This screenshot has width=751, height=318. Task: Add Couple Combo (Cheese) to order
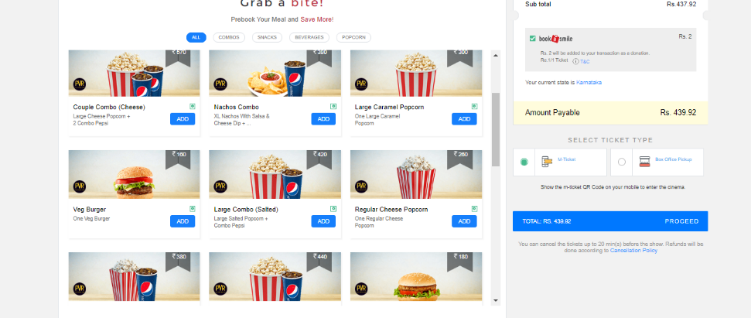[183, 119]
